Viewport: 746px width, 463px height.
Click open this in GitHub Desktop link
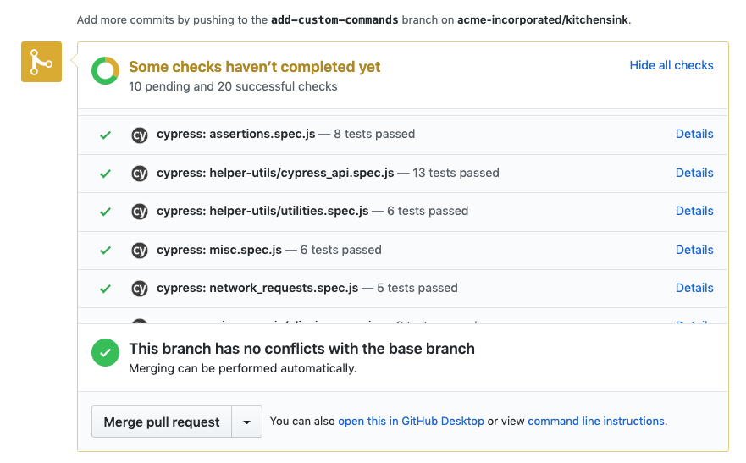point(411,421)
